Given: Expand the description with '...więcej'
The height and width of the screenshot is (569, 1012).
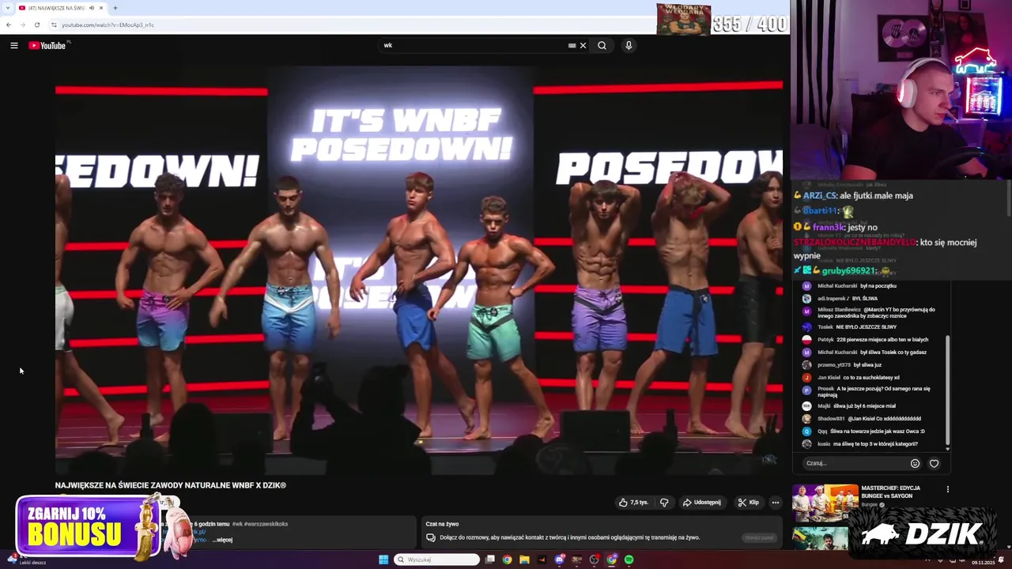Looking at the screenshot, I should 222,540.
